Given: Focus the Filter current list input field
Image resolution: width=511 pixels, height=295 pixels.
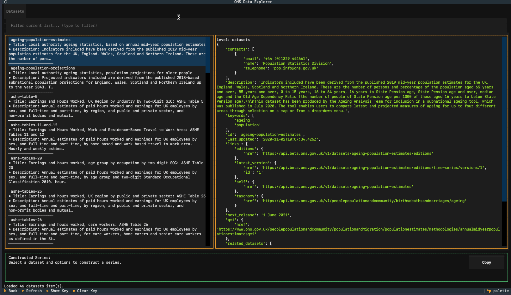Looking at the screenshot, I should point(256,26).
